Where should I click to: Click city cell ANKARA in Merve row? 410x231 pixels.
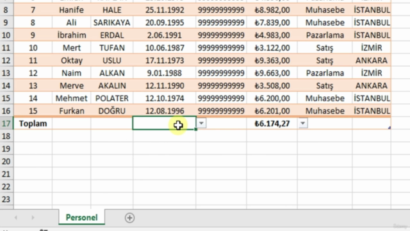click(372, 85)
